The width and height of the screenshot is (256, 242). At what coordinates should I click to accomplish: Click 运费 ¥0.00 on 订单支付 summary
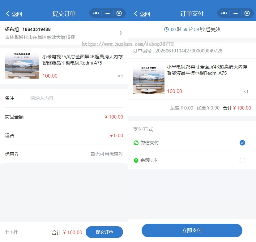tap(181, 108)
